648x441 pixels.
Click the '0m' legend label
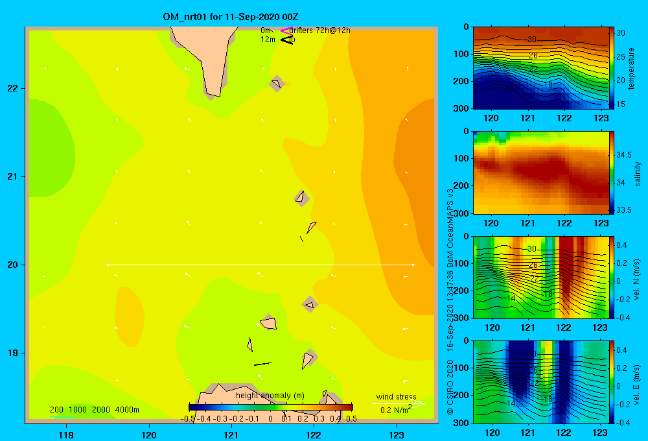click(x=266, y=30)
